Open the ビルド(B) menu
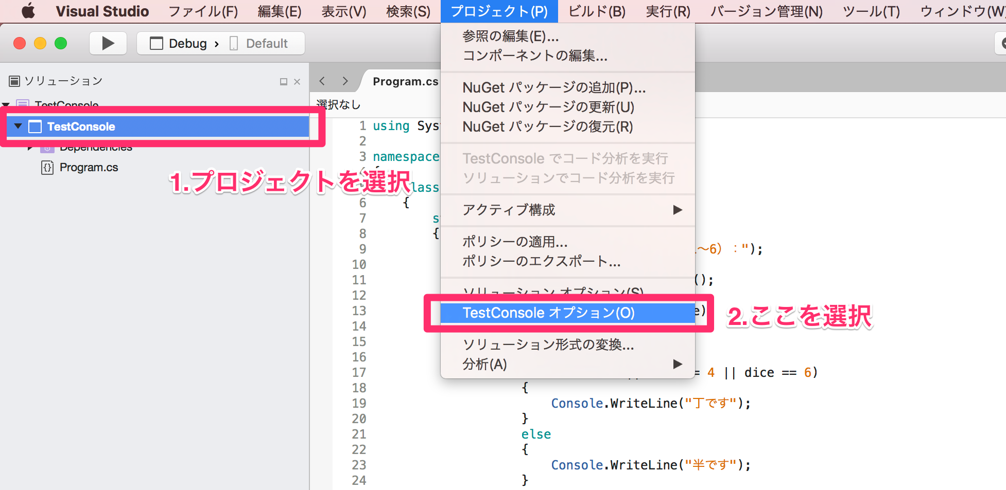The image size is (1006, 490). click(595, 11)
